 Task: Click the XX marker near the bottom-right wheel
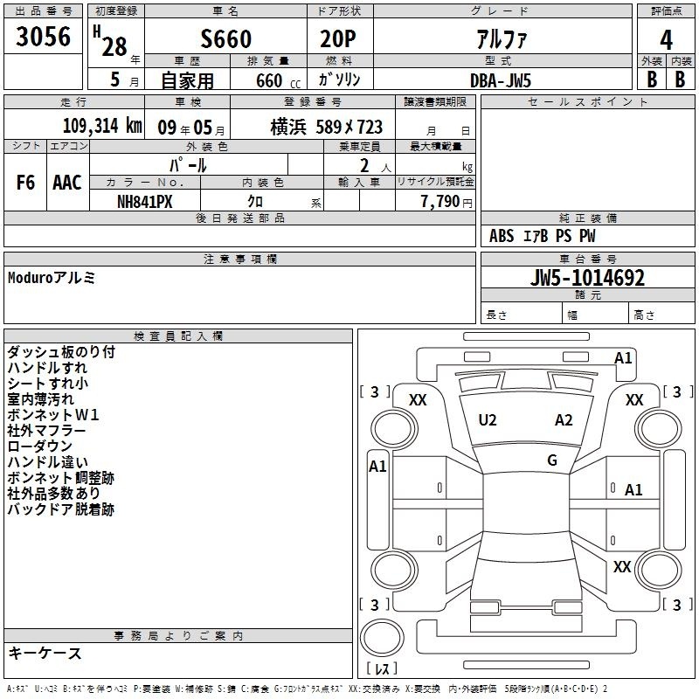point(622,566)
